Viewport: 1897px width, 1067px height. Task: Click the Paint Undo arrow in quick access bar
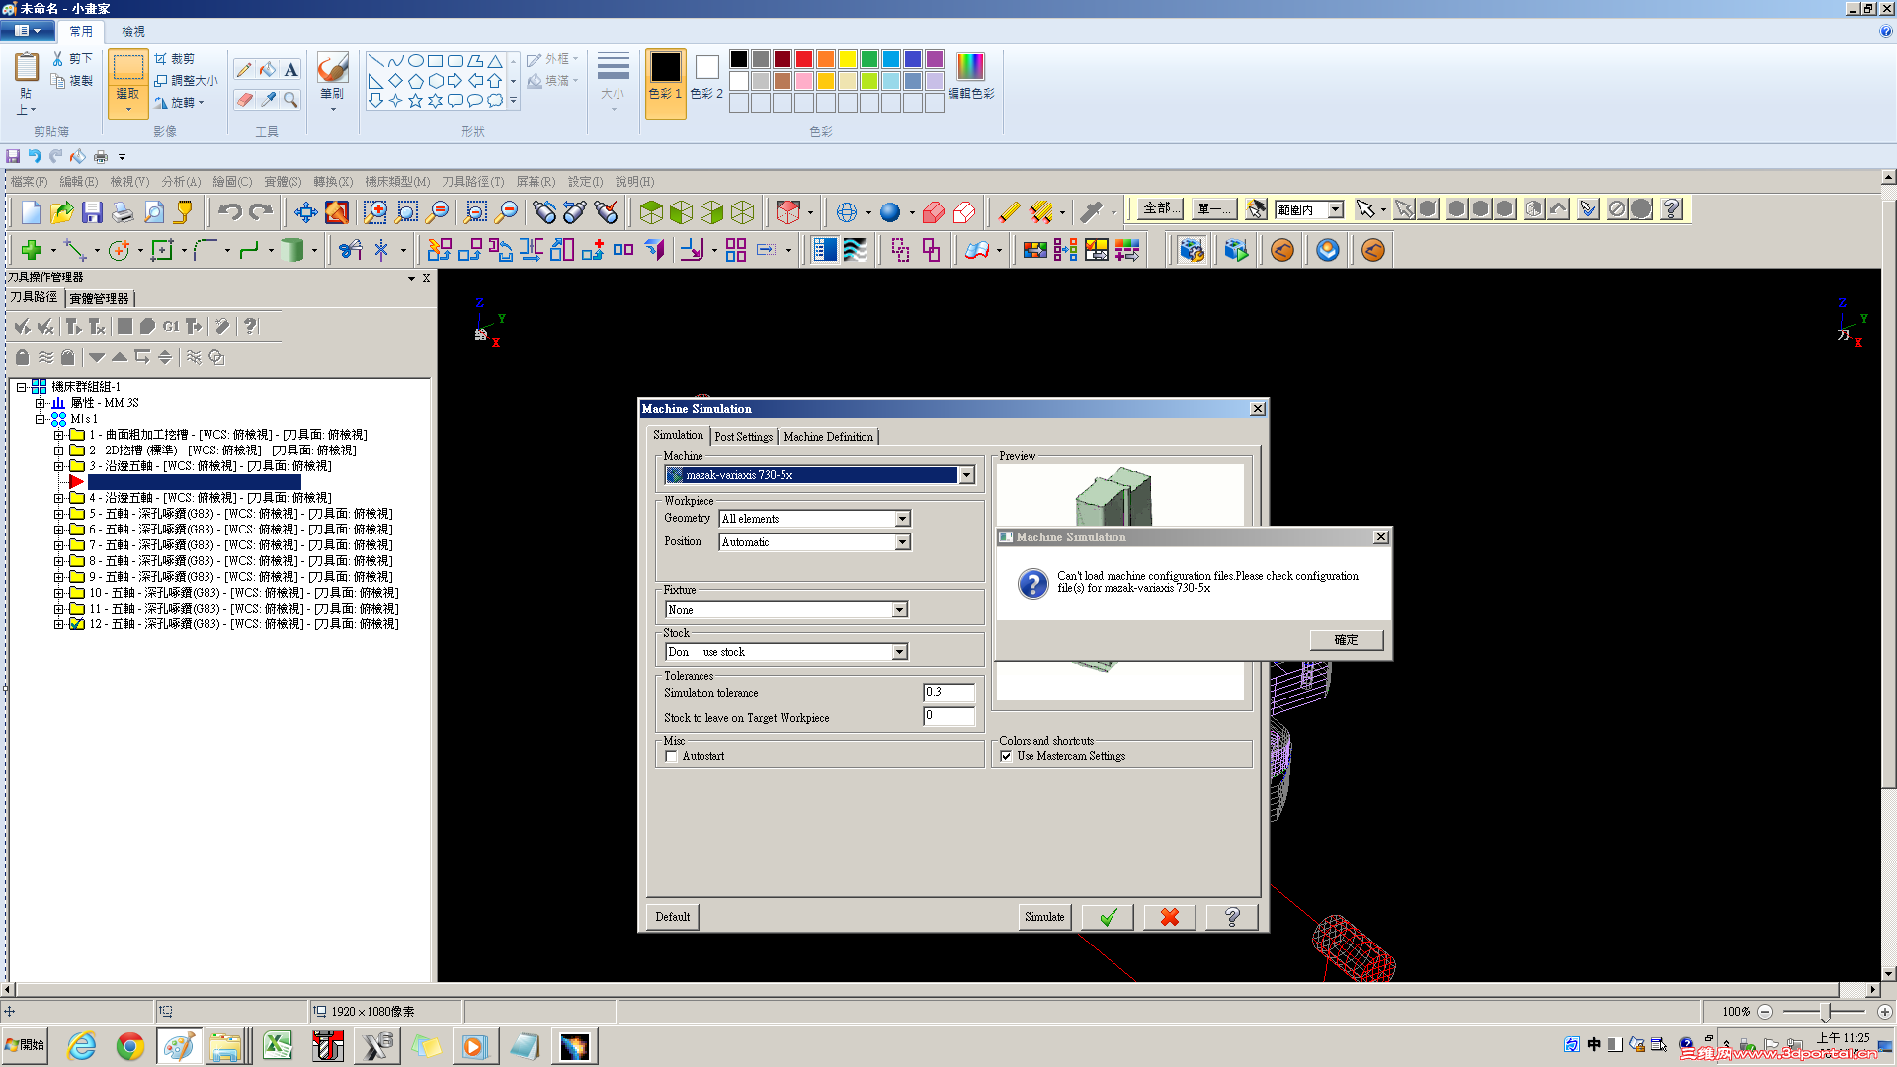pyautogui.click(x=35, y=156)
